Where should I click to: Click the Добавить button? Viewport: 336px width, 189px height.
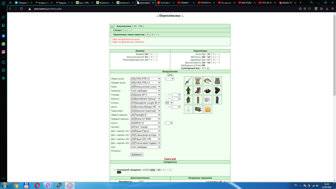pyautogui.click(x=137, y=155)
